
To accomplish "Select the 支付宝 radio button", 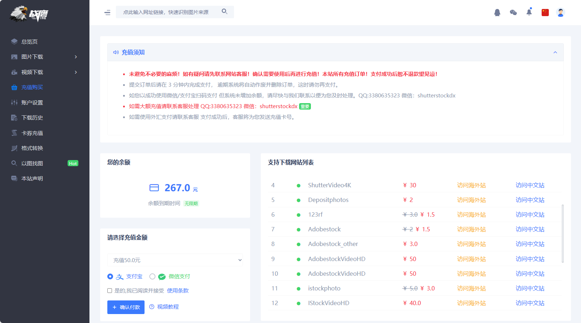I will 110,276.
